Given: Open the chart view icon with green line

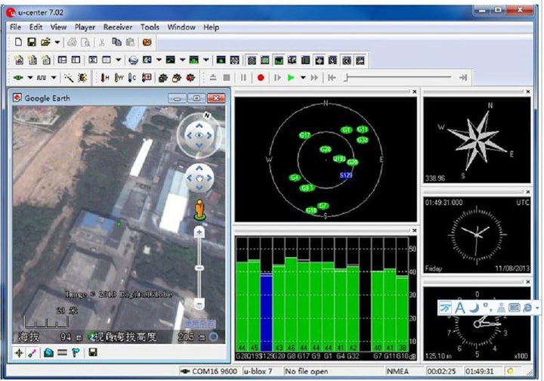Looking at the screenshot, I should click(170, 60).
